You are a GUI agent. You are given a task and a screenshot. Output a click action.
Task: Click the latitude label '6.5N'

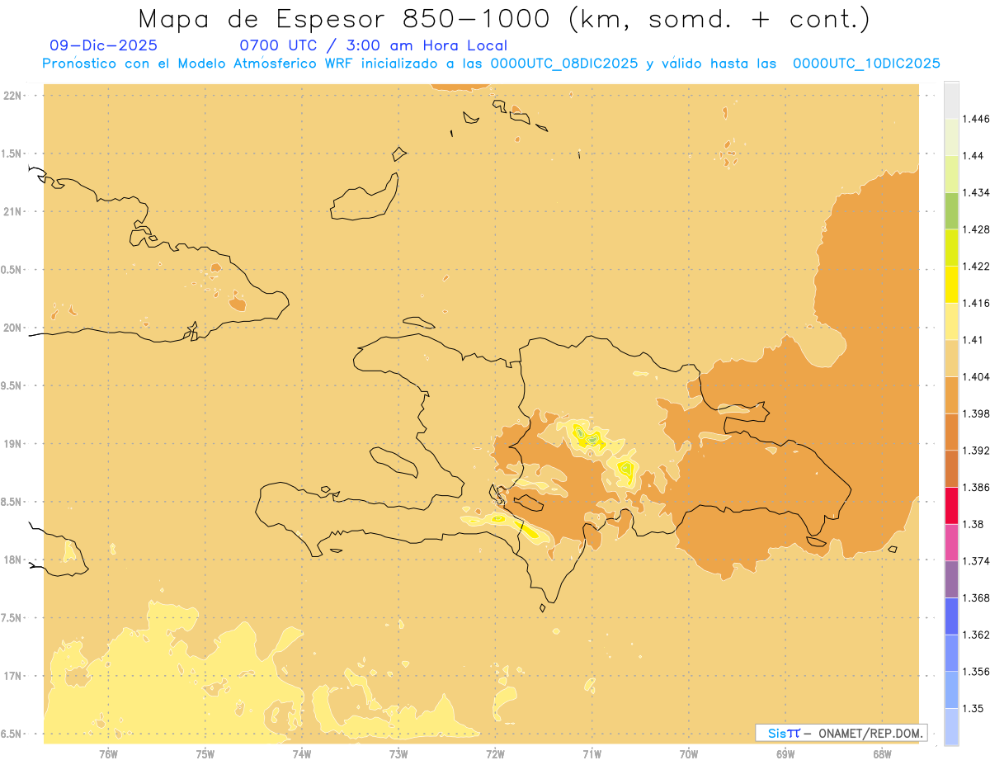[12, 734]
